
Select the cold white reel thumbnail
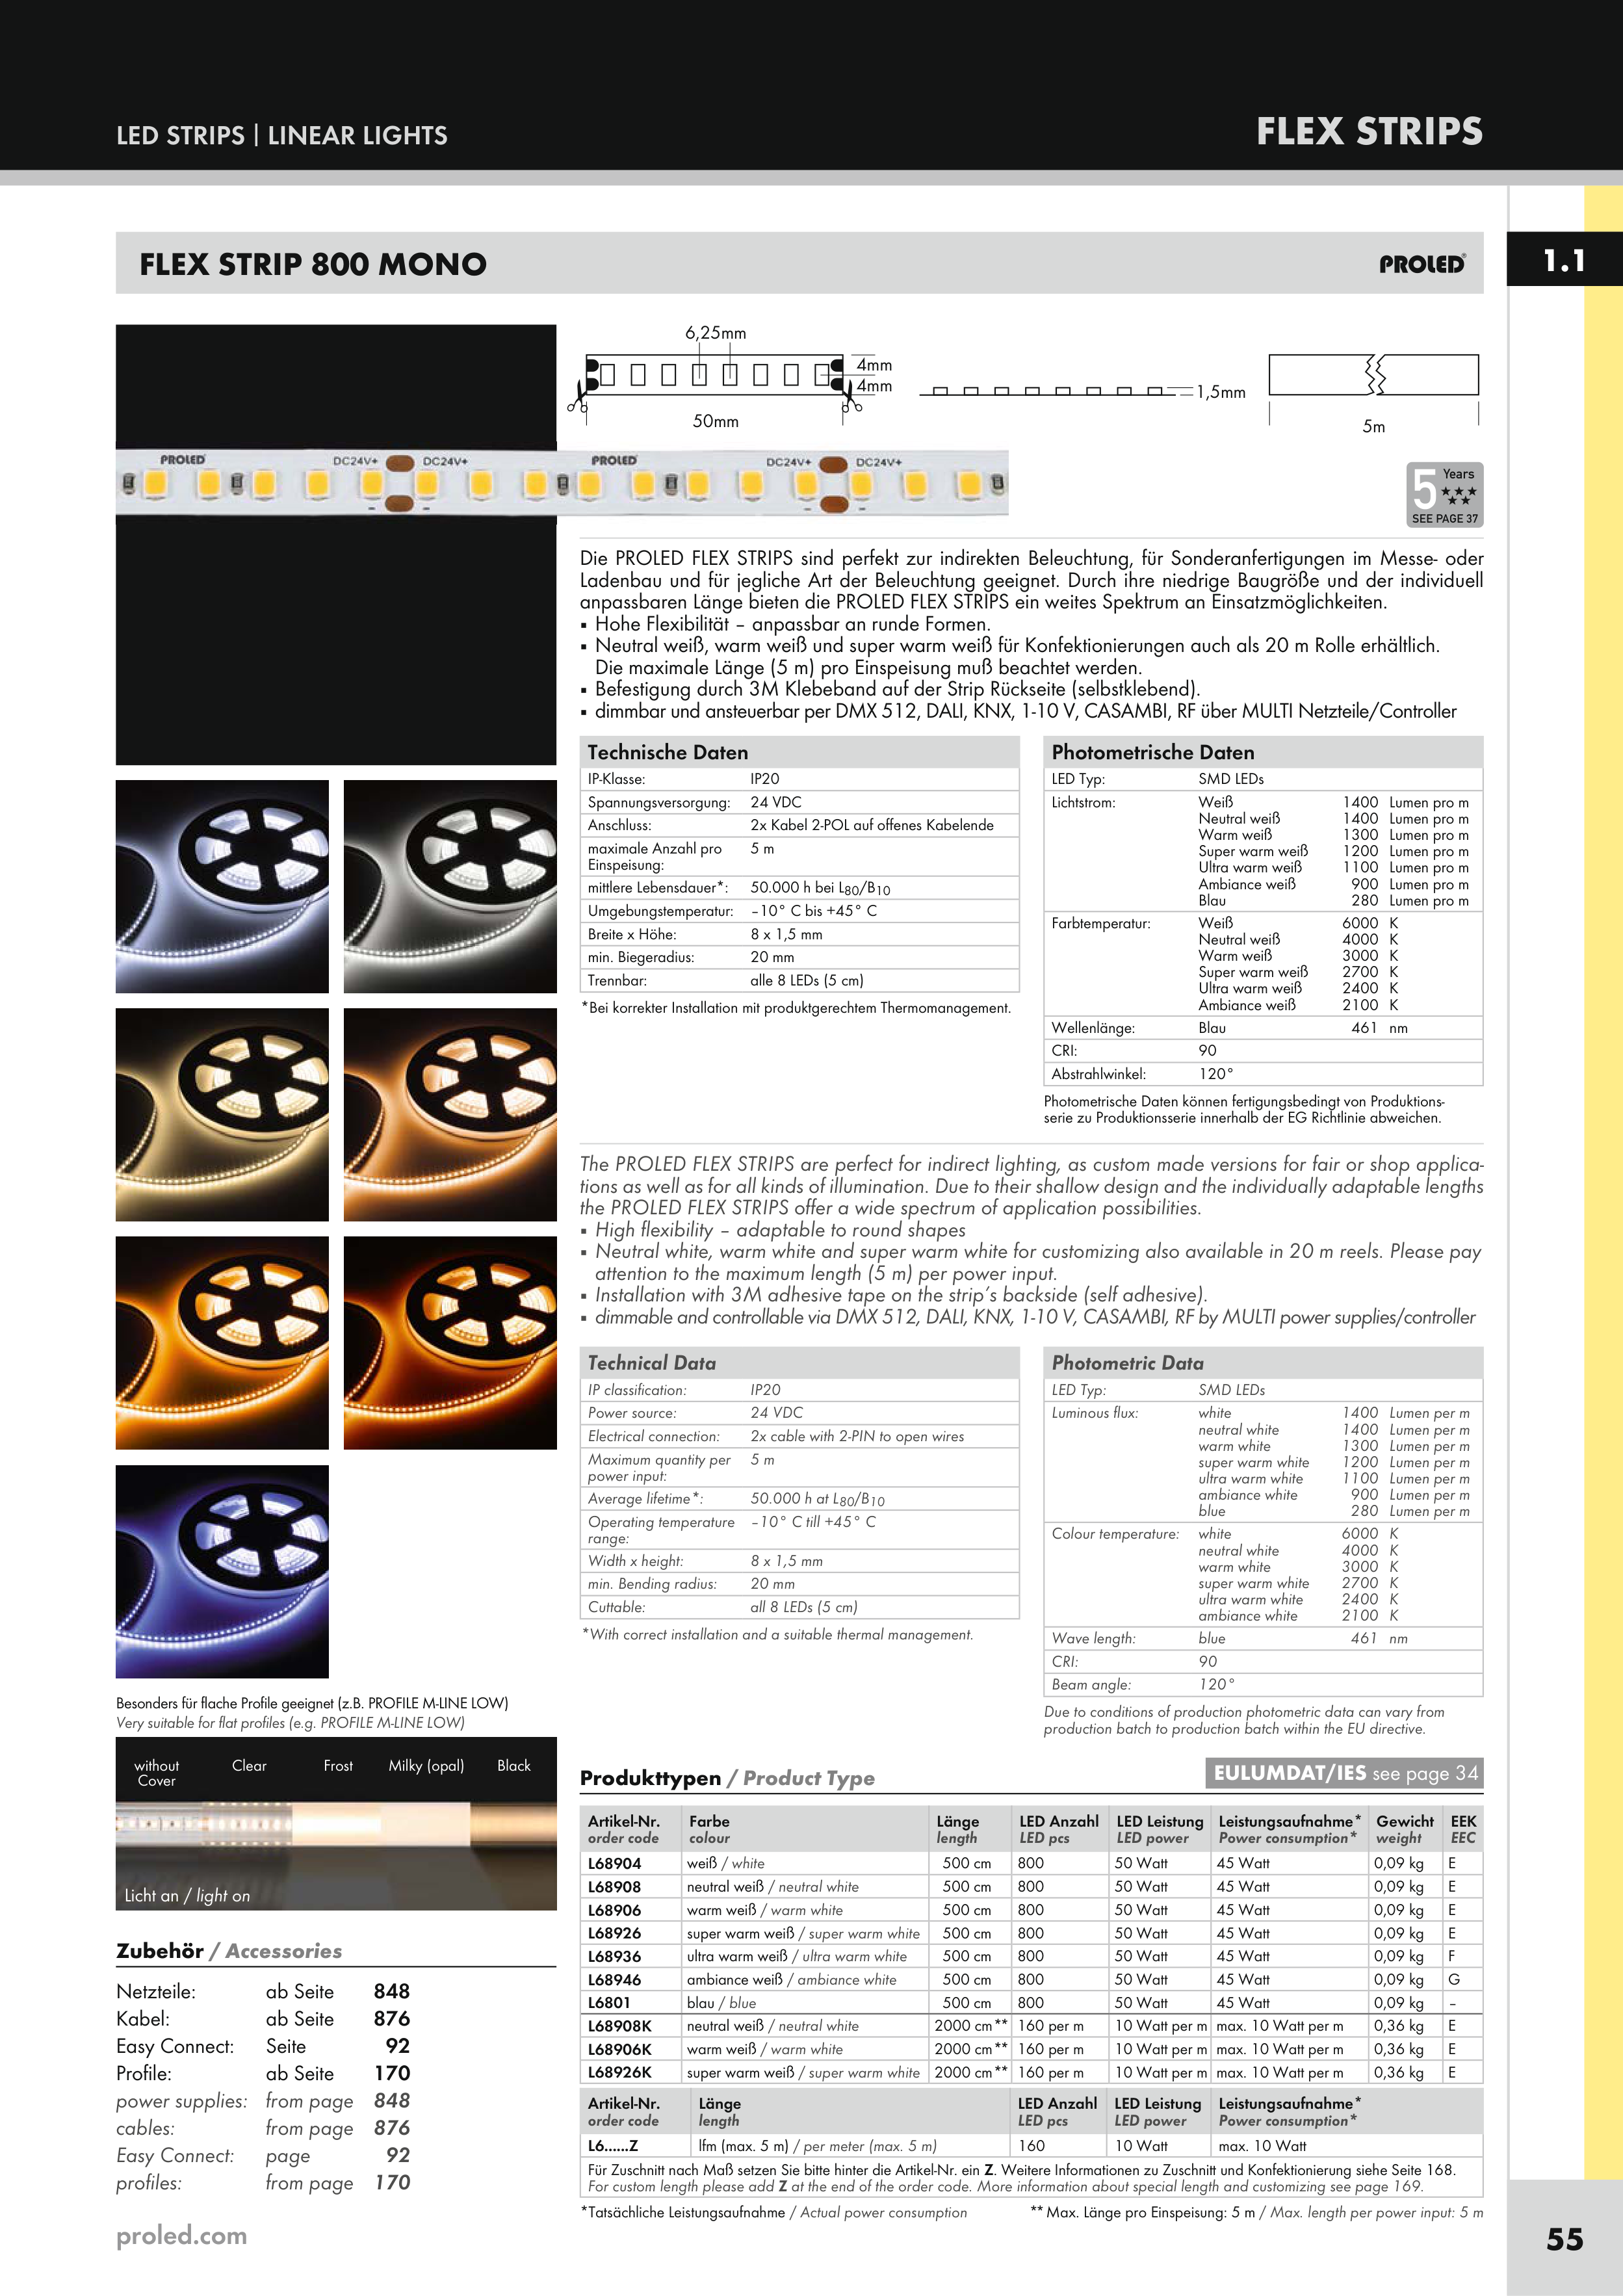(222, 886)
